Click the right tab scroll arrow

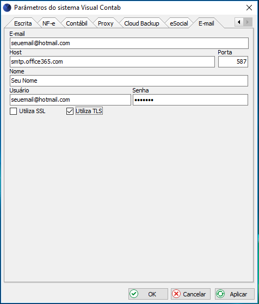click(248, 22)
